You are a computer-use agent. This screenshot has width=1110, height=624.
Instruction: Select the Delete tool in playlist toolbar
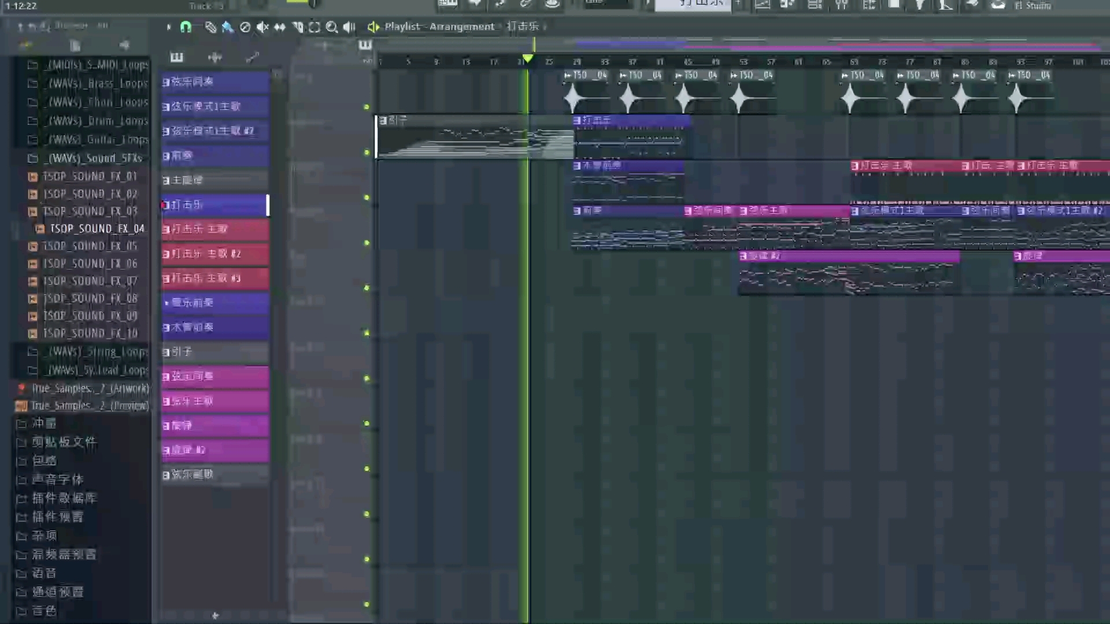tap(245, 27)
